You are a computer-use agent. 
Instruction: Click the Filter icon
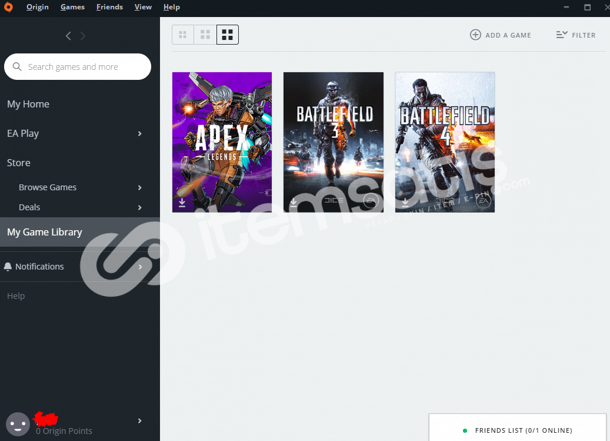[562, 35]
